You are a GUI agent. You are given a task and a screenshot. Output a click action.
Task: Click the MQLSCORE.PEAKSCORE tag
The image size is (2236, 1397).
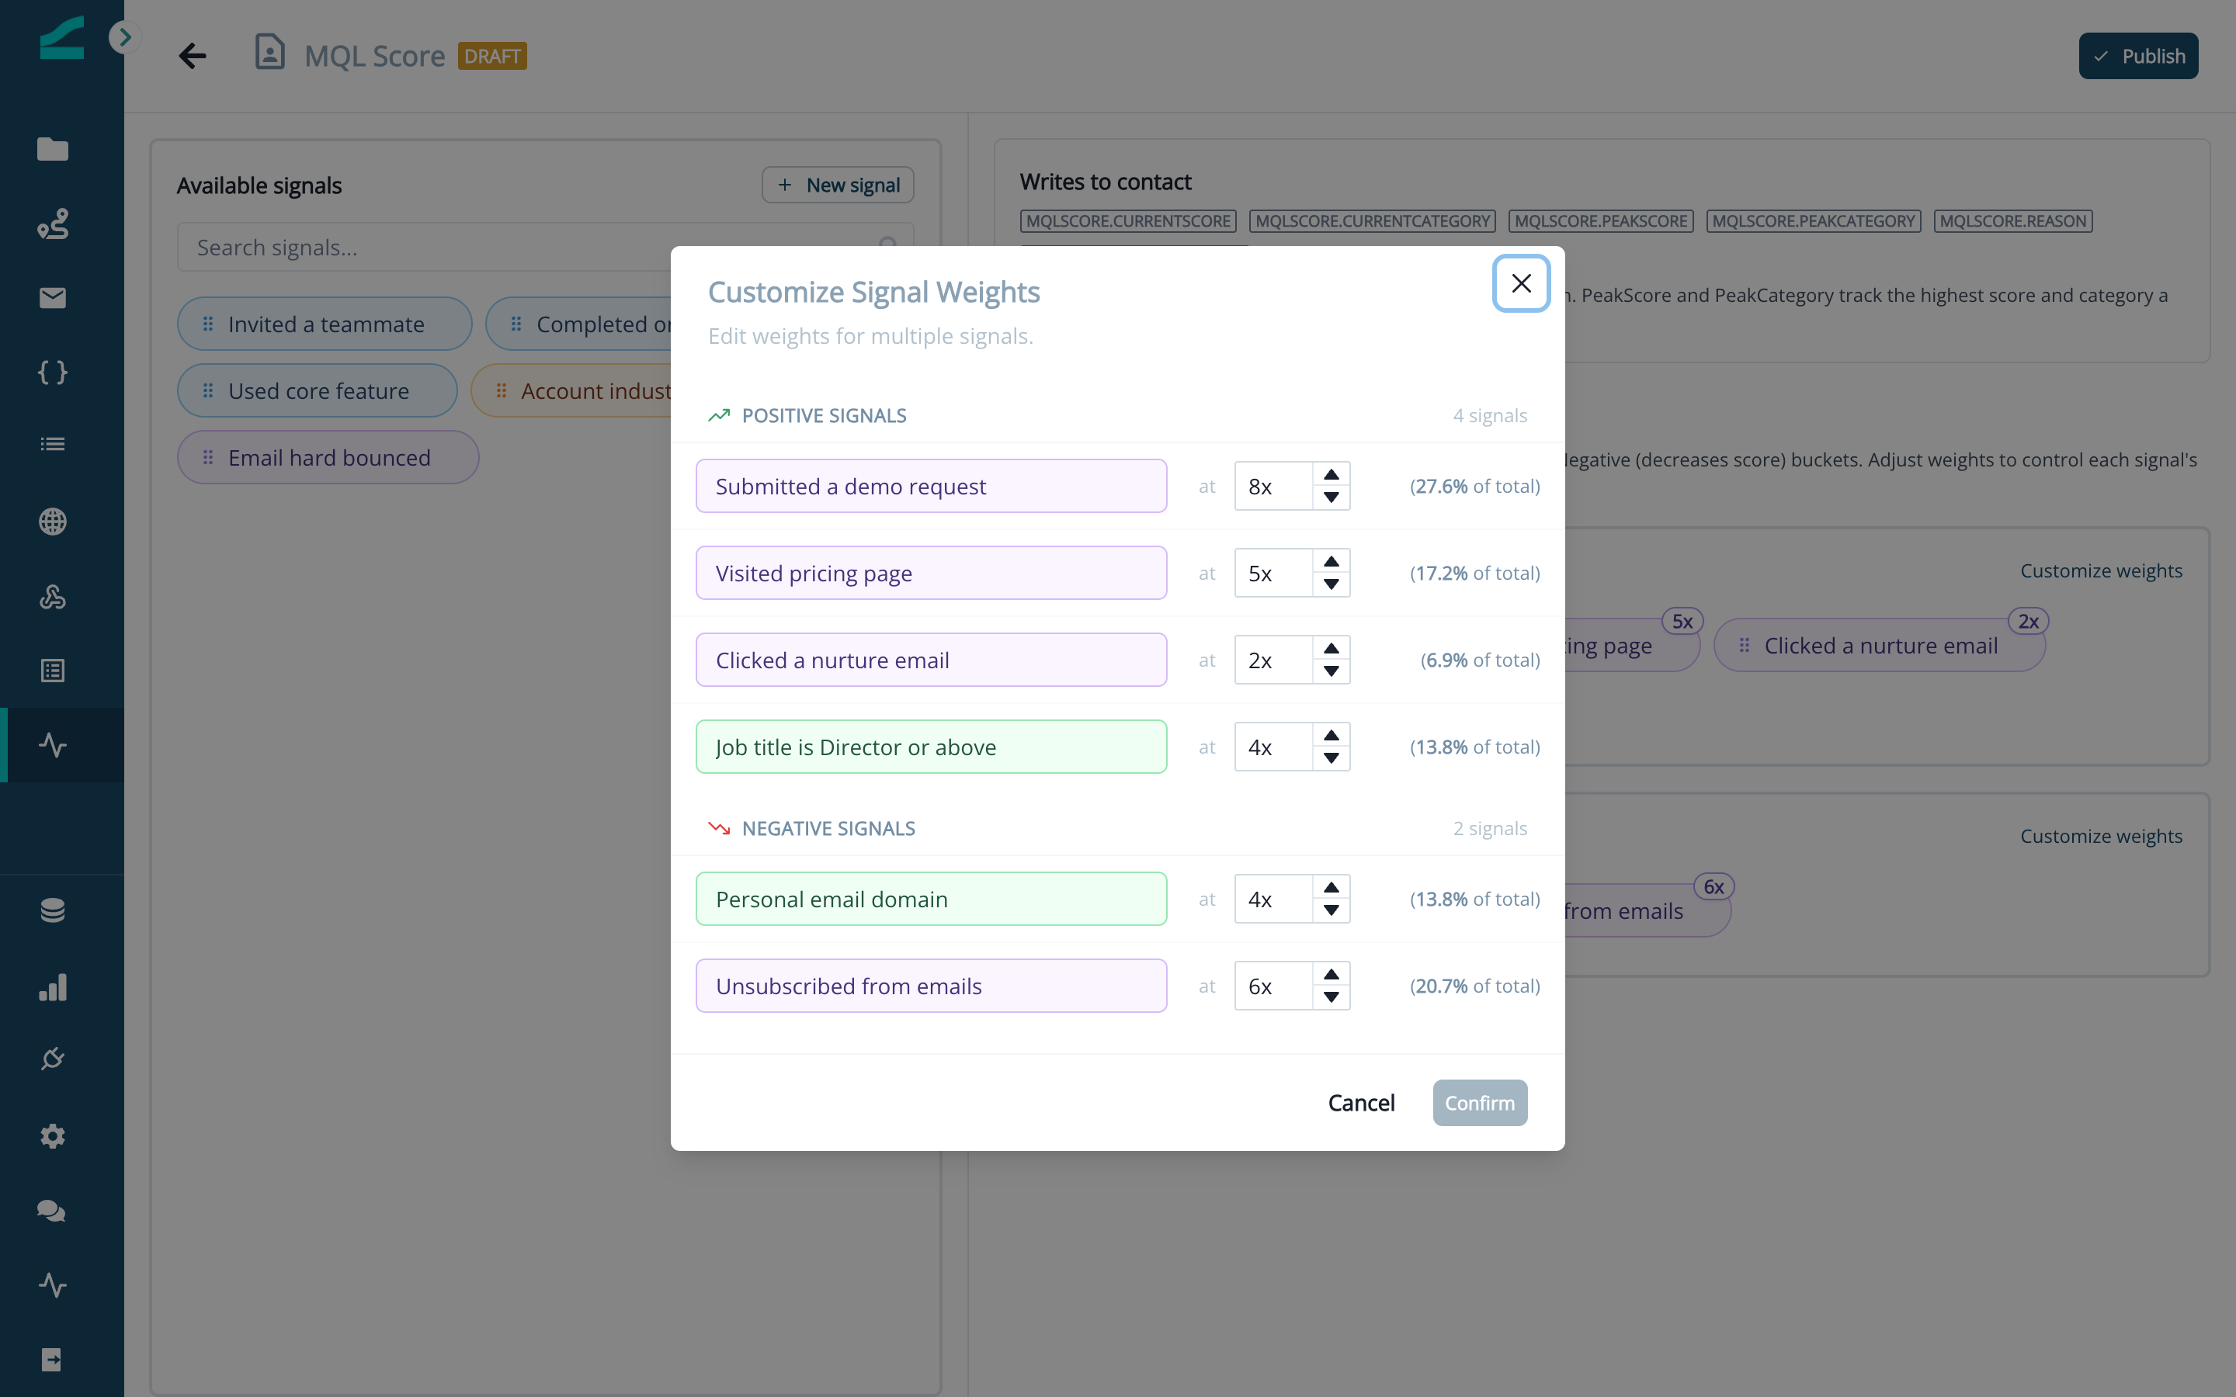[1600, 221]
